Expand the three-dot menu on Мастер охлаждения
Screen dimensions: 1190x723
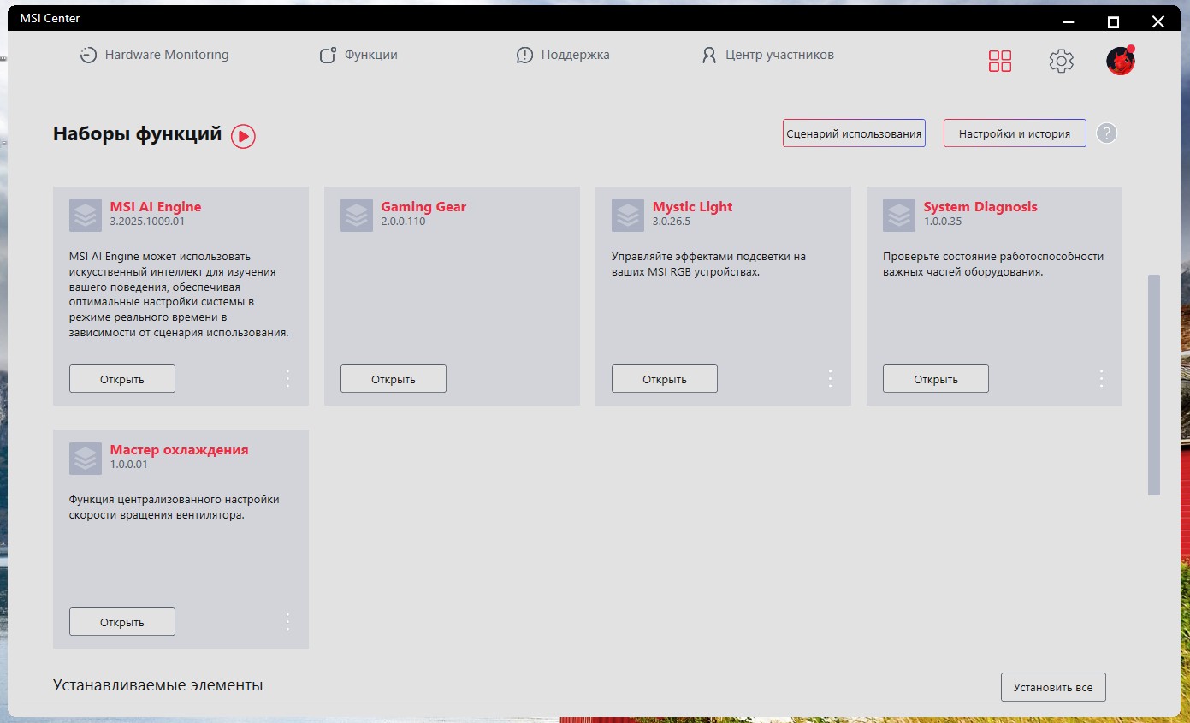287,622
